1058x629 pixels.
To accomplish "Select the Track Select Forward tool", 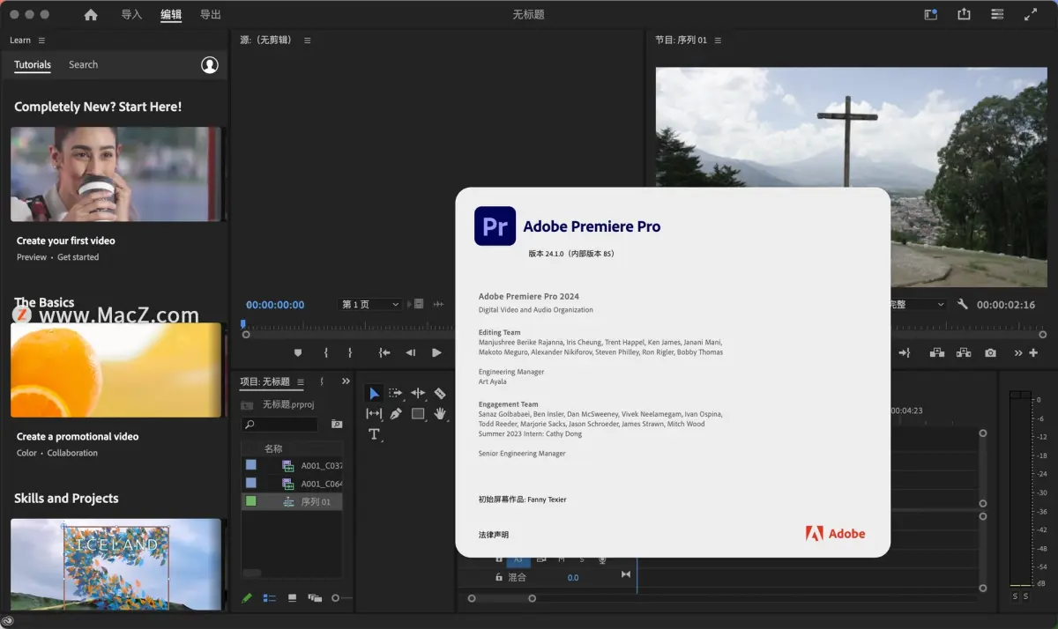I will click(x=396, y=393).
